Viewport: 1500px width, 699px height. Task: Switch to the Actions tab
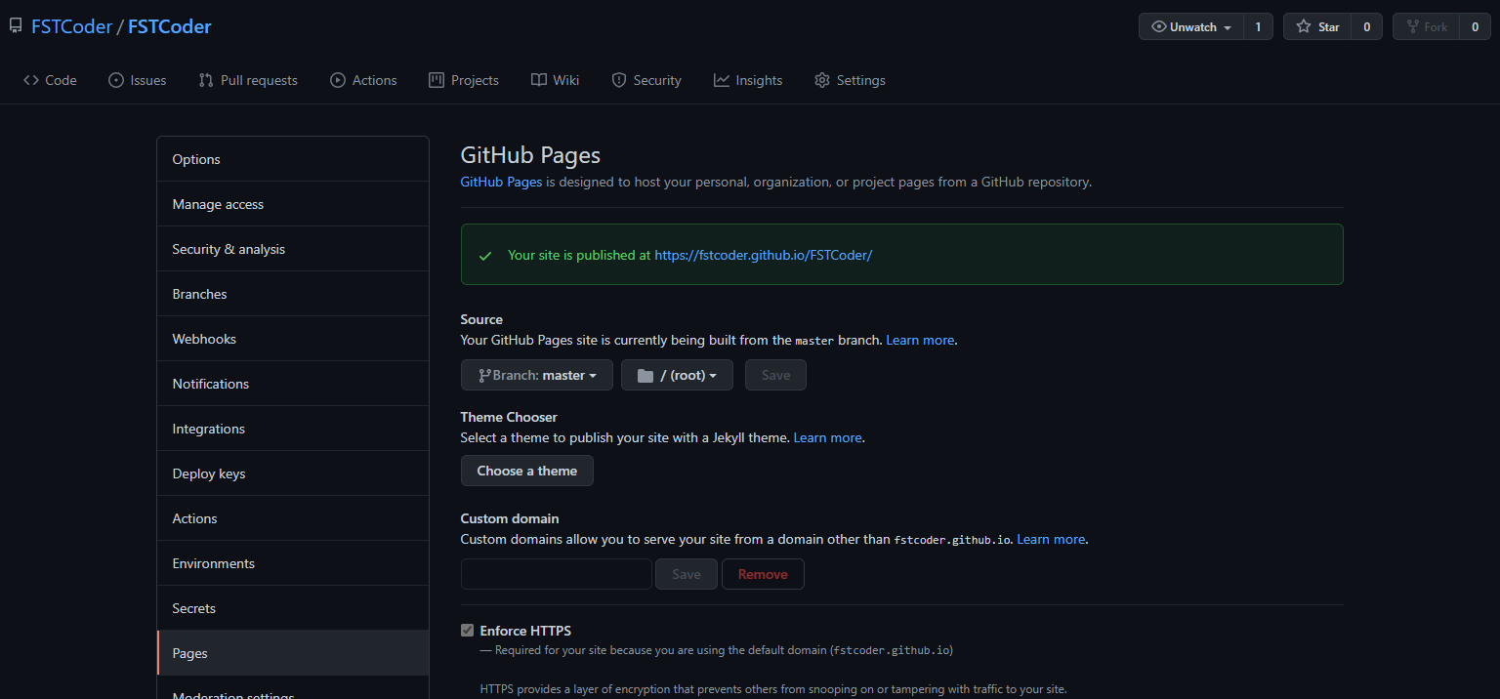coord(363,80)
